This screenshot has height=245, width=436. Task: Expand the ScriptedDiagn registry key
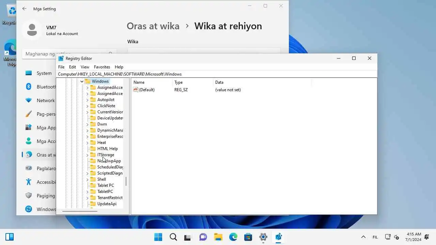click(x=87, y=173)
